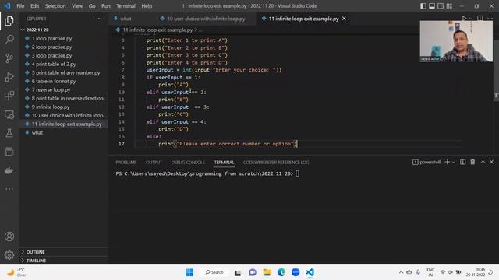
Task: Click the breadcrumb 11 infinite loop exit example.py
Action: coord(157,30)
